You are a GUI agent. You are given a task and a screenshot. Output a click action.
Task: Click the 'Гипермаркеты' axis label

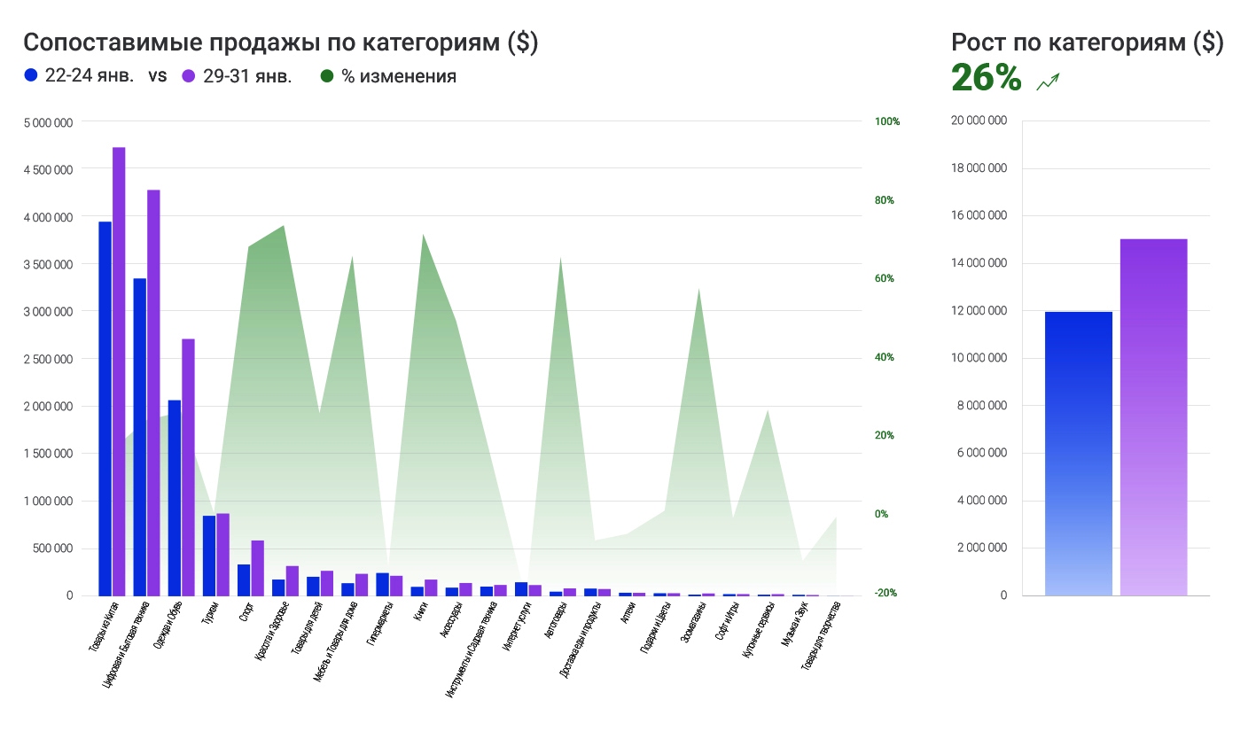pos(378,625)
